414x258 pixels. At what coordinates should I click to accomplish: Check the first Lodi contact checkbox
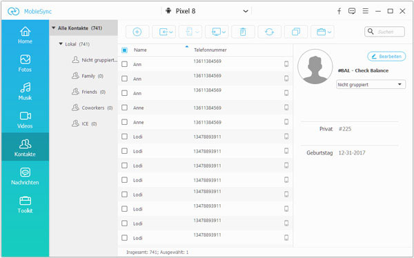124,137
